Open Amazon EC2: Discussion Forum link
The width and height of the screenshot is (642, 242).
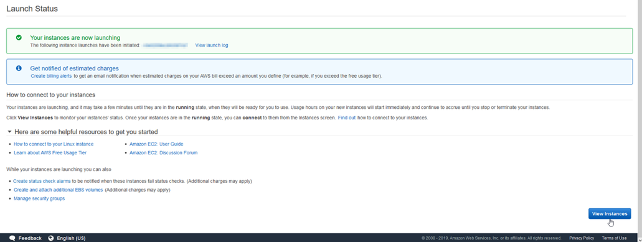[x=163, y=153]
